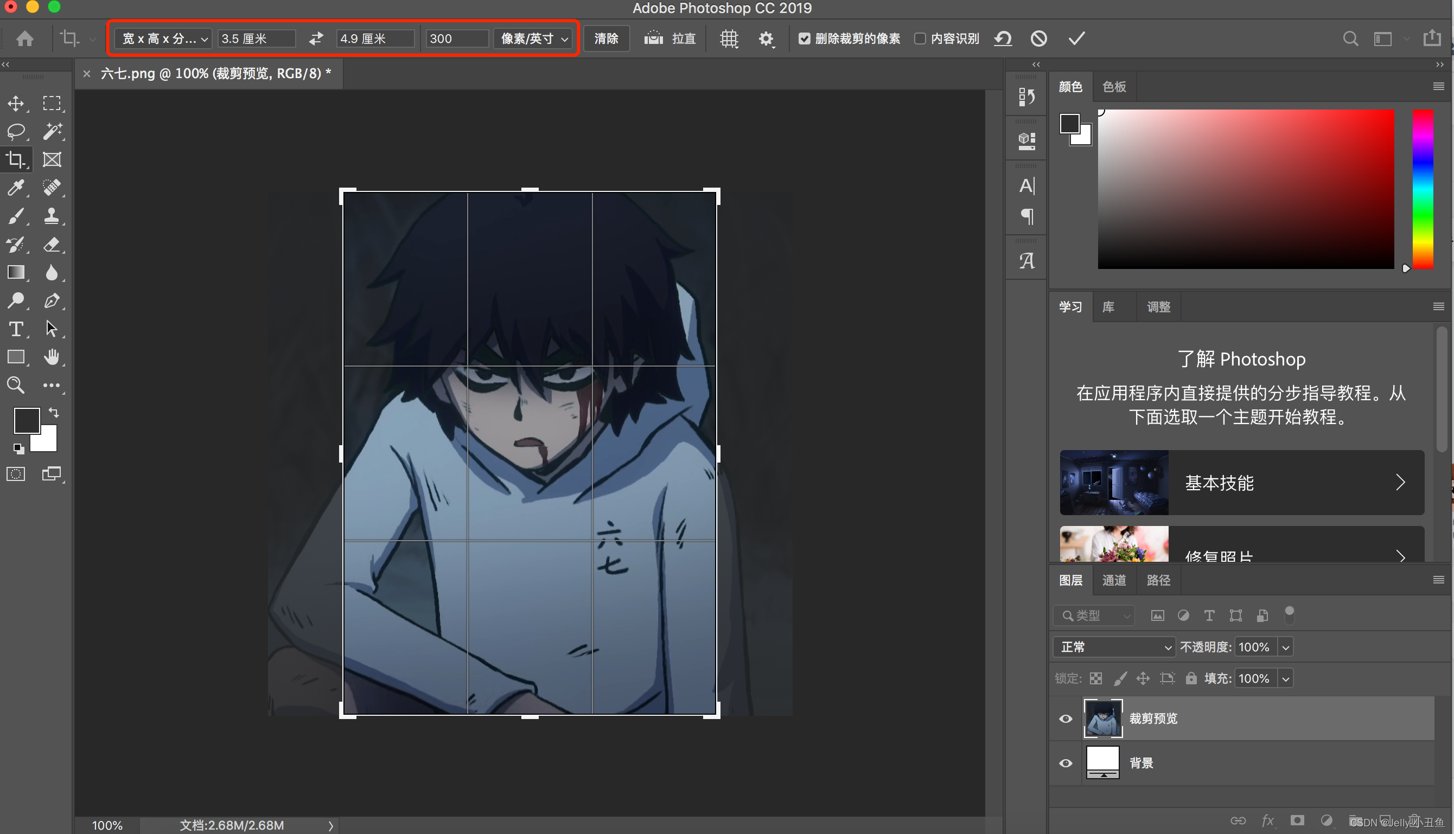This screenshot has width=1454, height=834.
Task: Select the Eyedropper tool
Action: pyautogui.click(x=16, y=187)
